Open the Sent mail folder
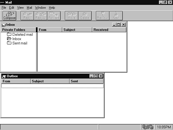 click(x=19, y=43)
